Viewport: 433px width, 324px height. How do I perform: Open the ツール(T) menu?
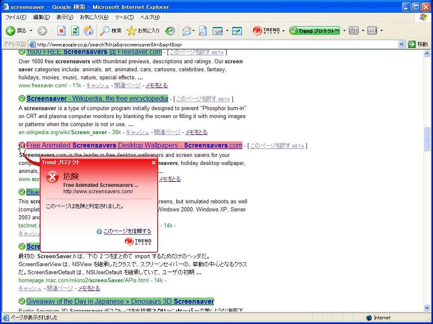coord(124,17)
